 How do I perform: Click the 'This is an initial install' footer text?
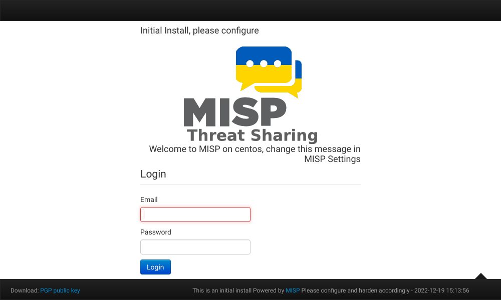222,290
